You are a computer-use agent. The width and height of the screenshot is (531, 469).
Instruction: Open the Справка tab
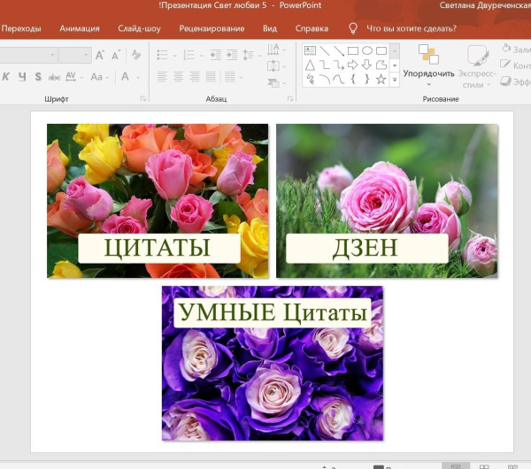[312, 28]
